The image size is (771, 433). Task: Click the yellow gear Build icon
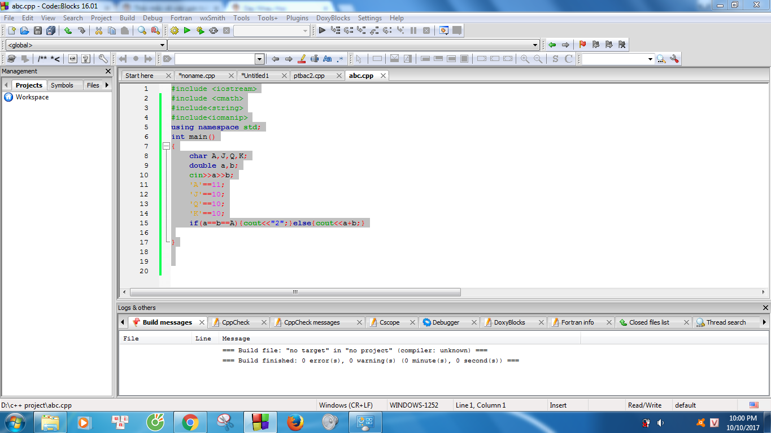174,30
